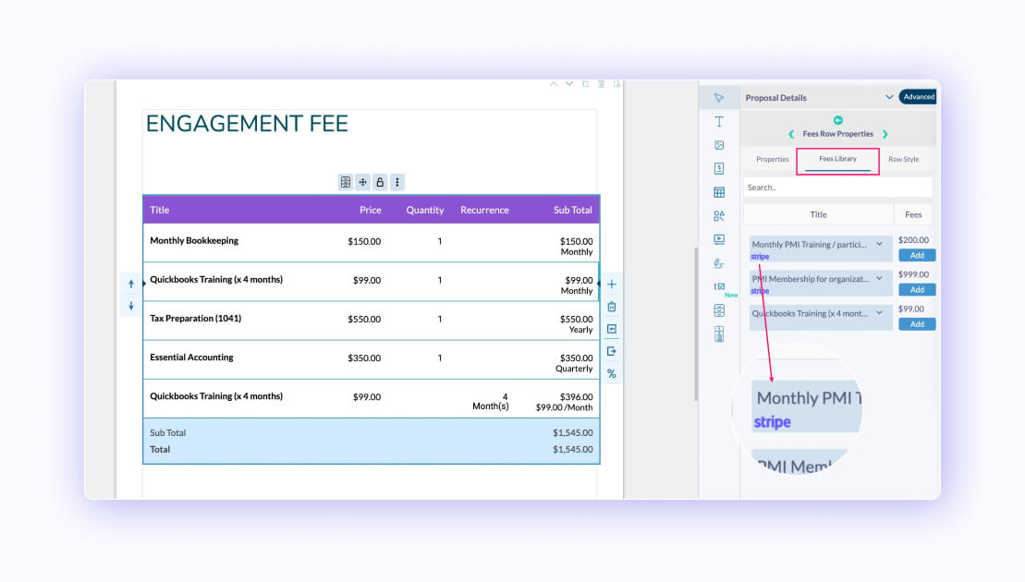Add the $200.00 Monthly PMI Training fee
Image resolution: width=1025 pixels, height=582 pixels.
(x=916, y=255)
